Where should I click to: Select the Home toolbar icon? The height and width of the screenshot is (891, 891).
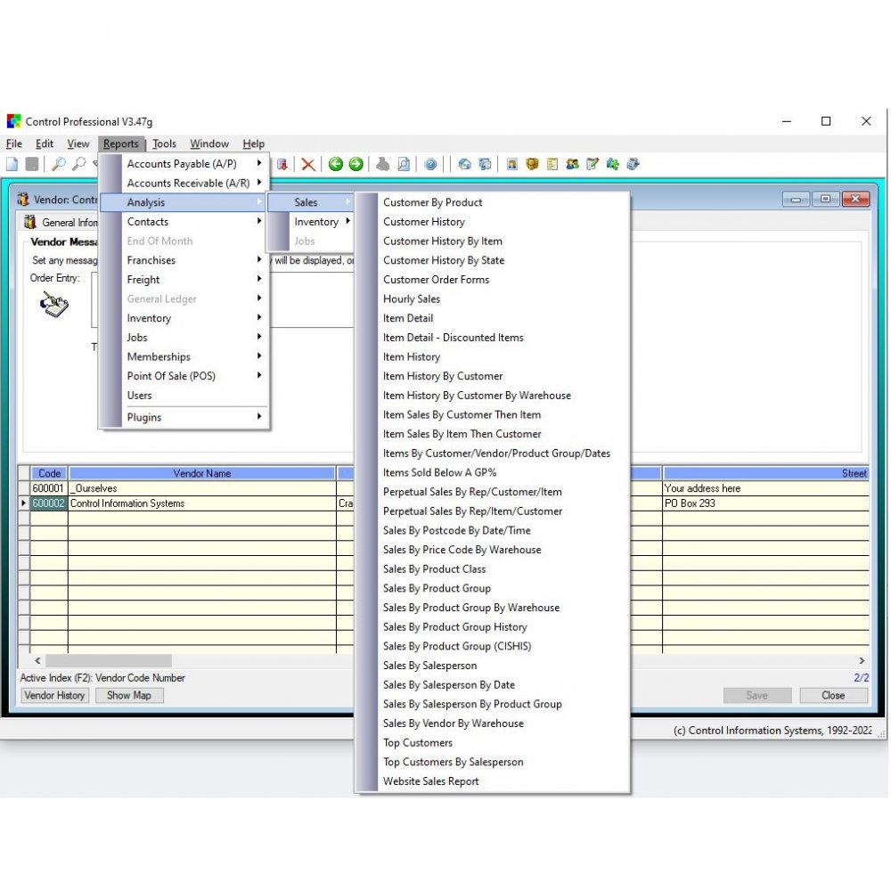click(465, 164)
